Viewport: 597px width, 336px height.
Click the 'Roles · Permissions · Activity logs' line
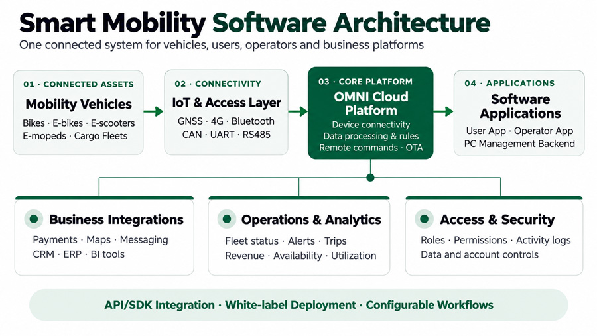pos(496,240)
